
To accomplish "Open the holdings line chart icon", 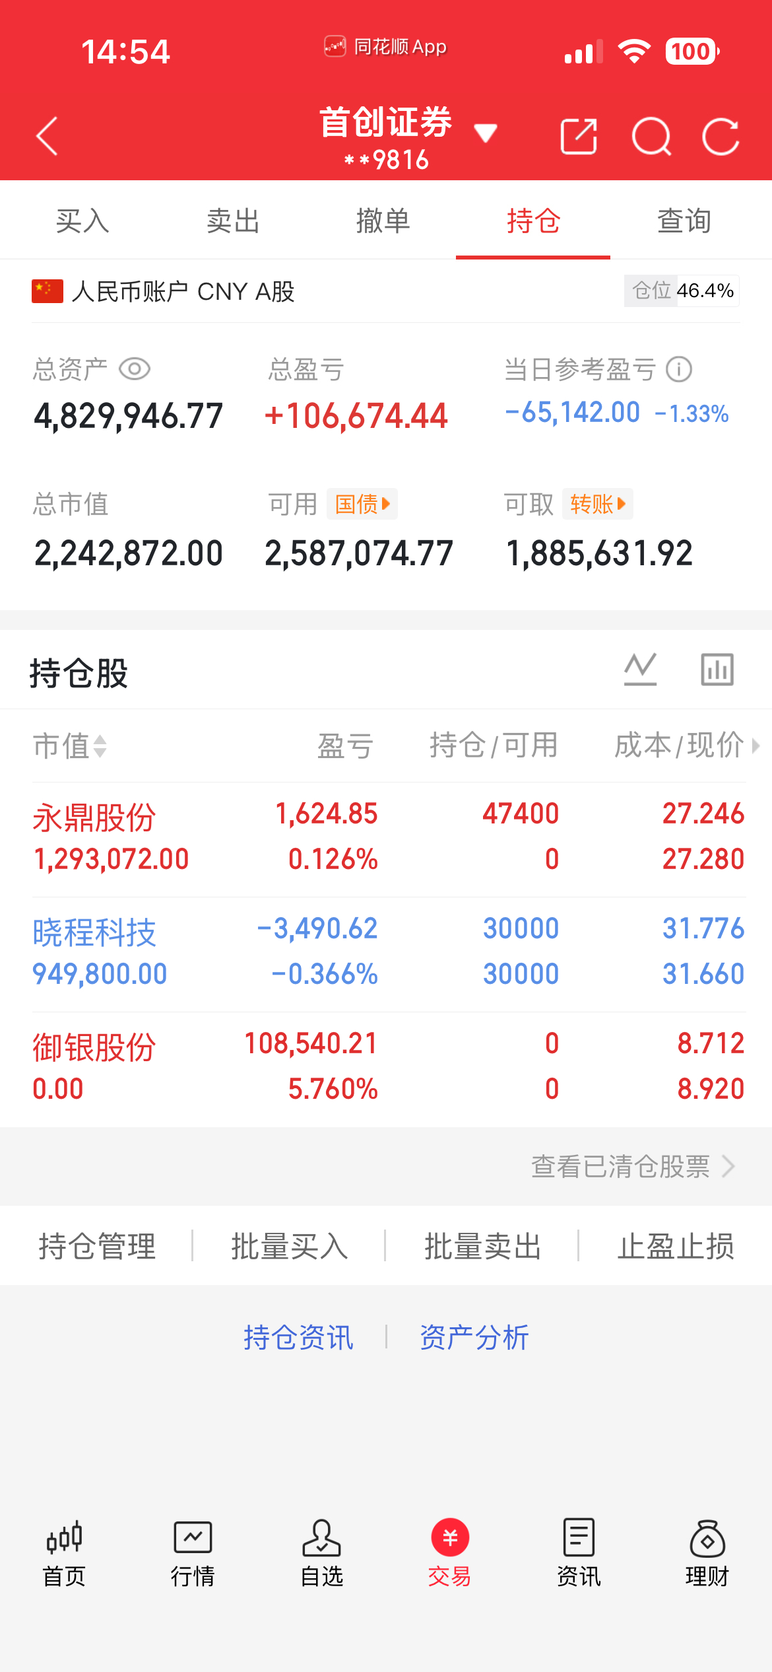I will point(641,670).
